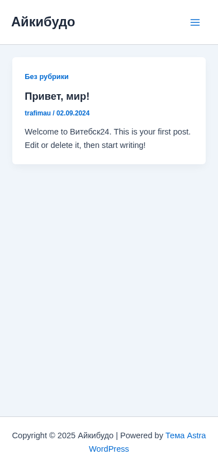Viewport: 218px width, 473px height.
Task: Click the Powered by text in footer
Action: click(141, 435)
